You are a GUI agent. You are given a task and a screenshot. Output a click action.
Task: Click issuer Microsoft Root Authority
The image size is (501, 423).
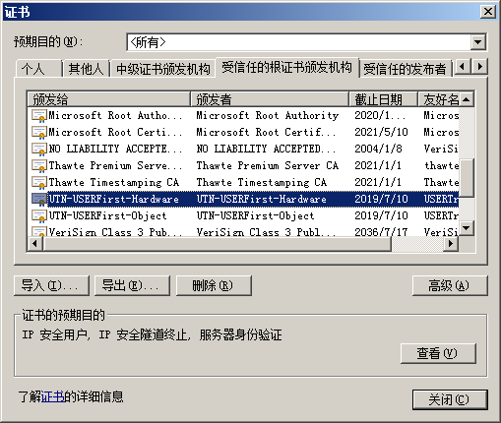pos(268,116)
